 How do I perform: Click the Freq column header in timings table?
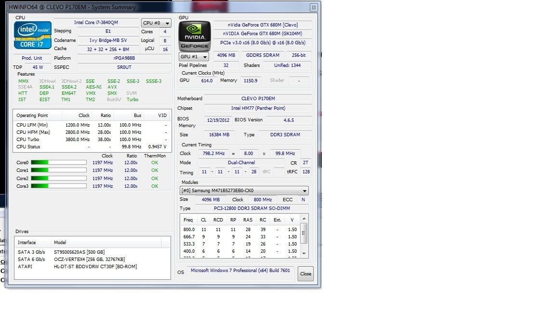click(188, 220)
